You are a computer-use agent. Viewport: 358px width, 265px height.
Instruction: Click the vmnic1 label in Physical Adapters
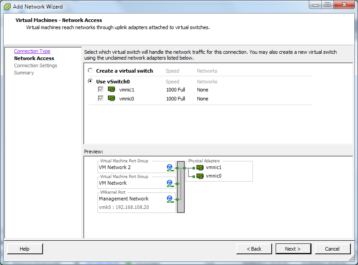point(213,168)
